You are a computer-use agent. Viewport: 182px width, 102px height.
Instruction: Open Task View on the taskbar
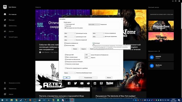[7, 100]
